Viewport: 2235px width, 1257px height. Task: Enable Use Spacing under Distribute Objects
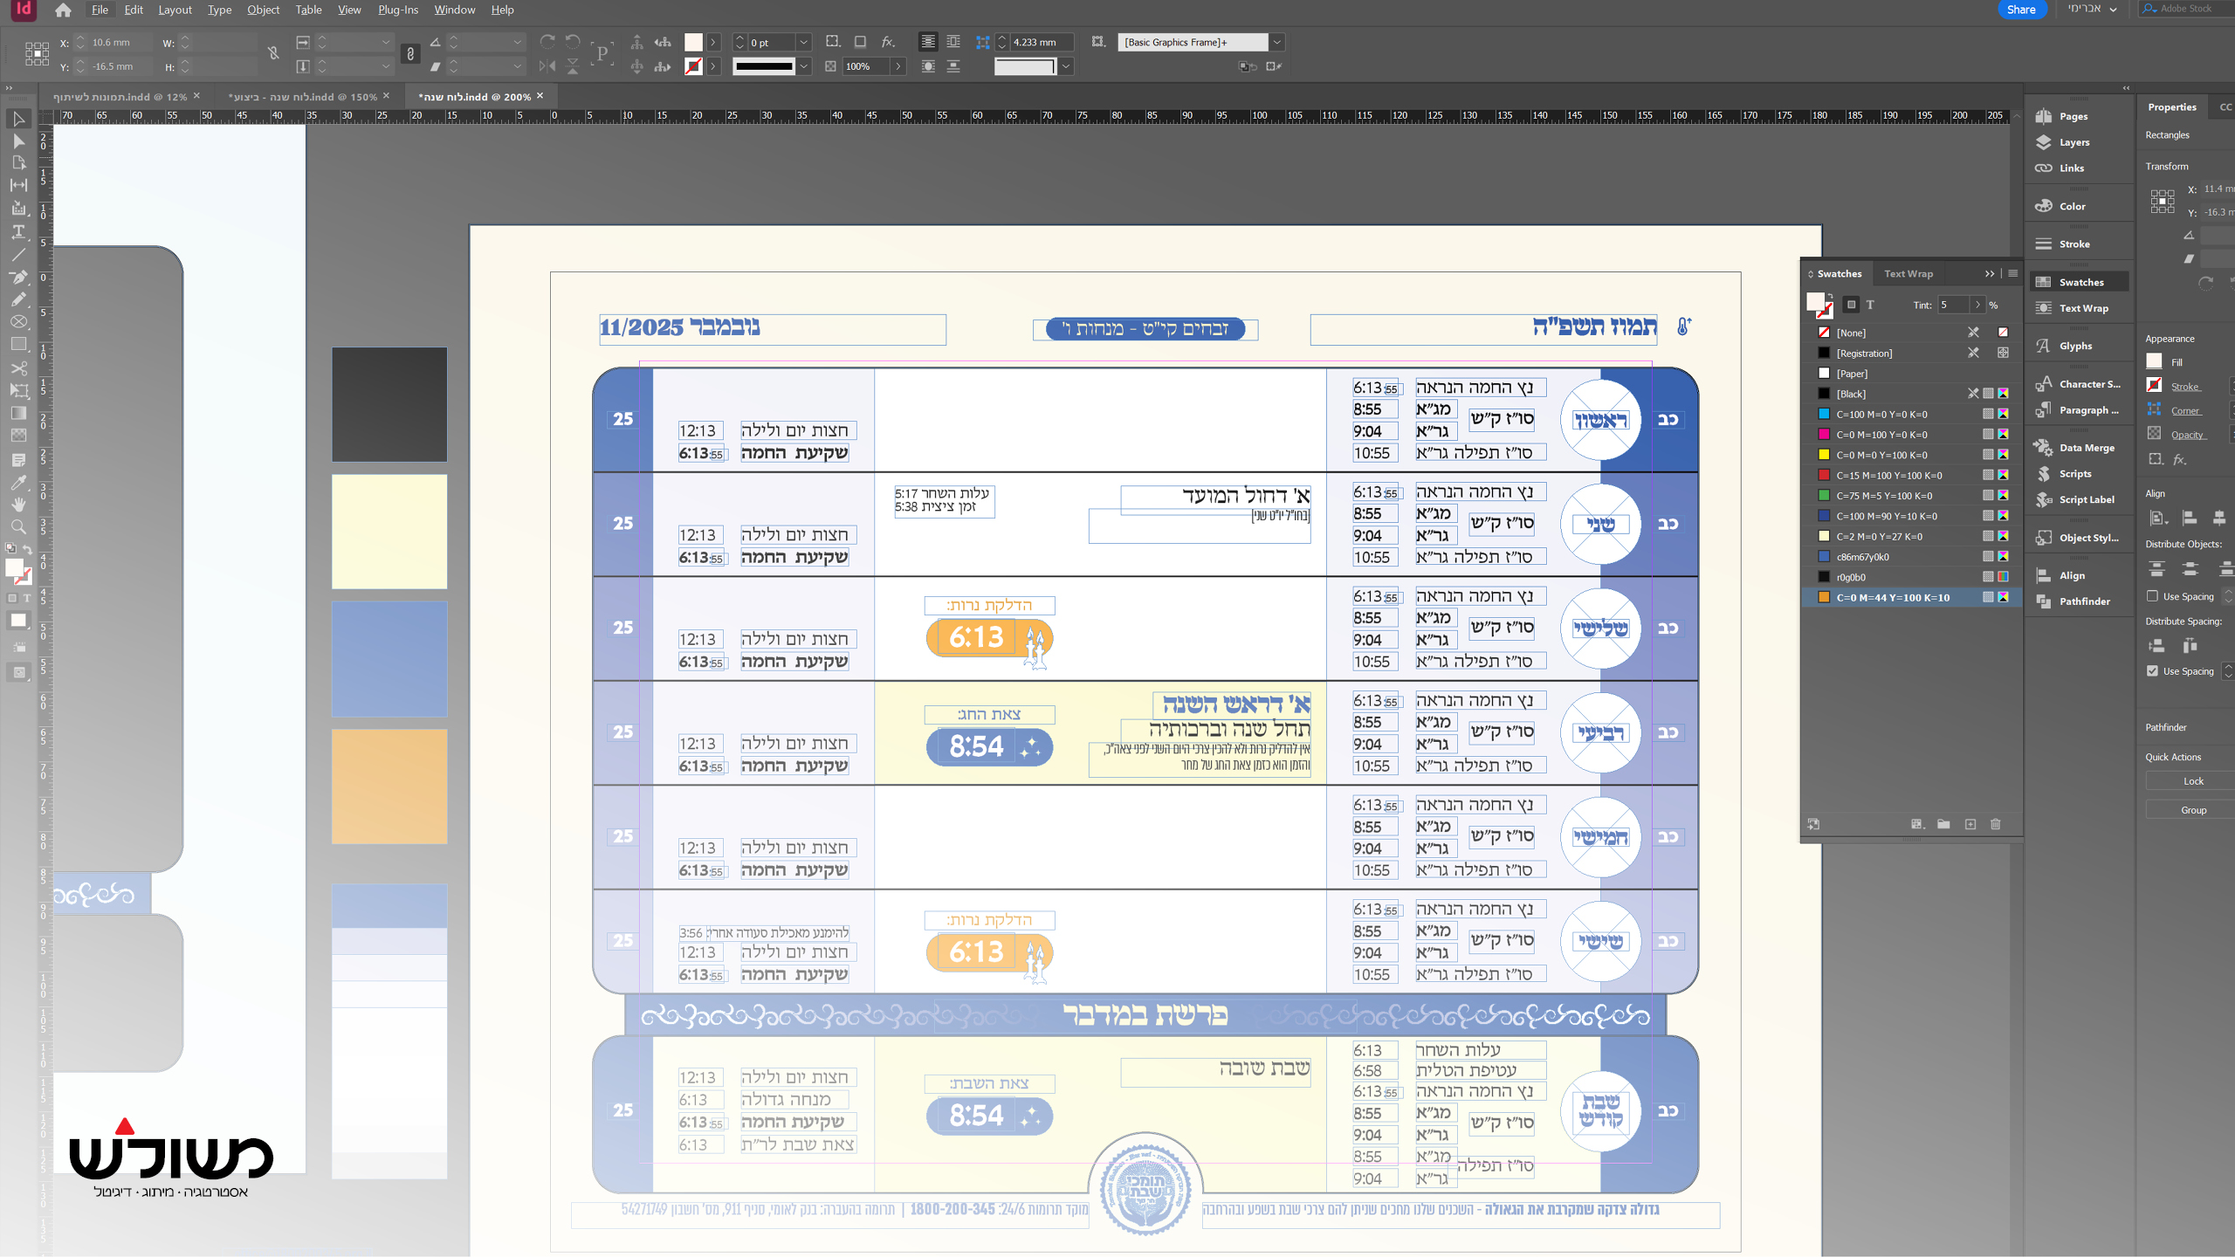coord(2152,596)
